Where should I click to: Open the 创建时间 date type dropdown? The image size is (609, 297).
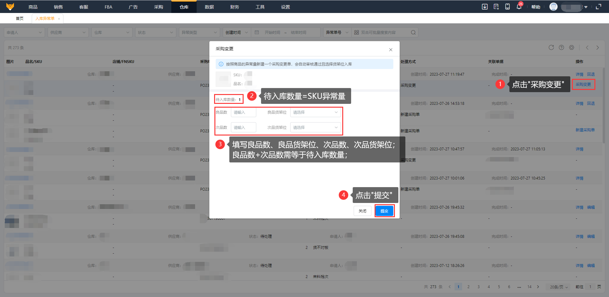pyautogui.click(x=237, y=32)
